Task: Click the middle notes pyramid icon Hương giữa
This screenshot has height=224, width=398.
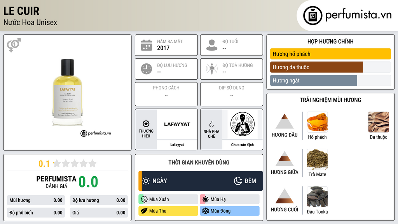Action: click(285, 159)
